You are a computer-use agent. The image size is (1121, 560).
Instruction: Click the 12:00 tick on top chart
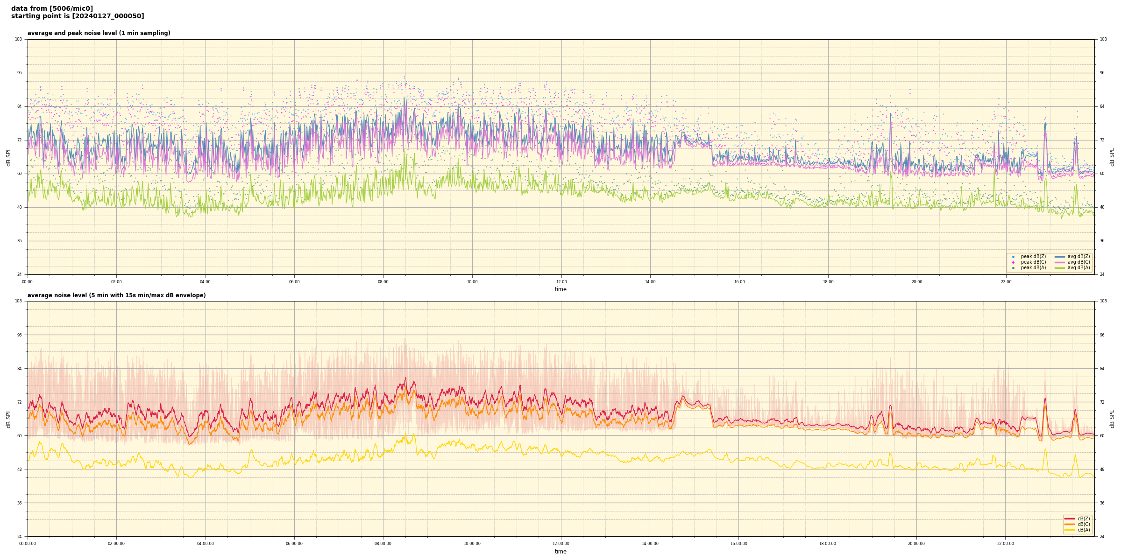click(x=561, y=282)
